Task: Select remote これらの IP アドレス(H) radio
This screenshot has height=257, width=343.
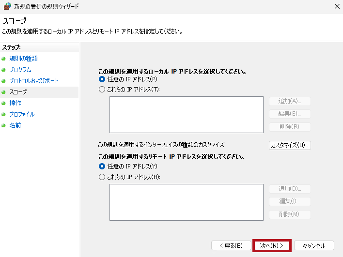Action: point(102,177)
